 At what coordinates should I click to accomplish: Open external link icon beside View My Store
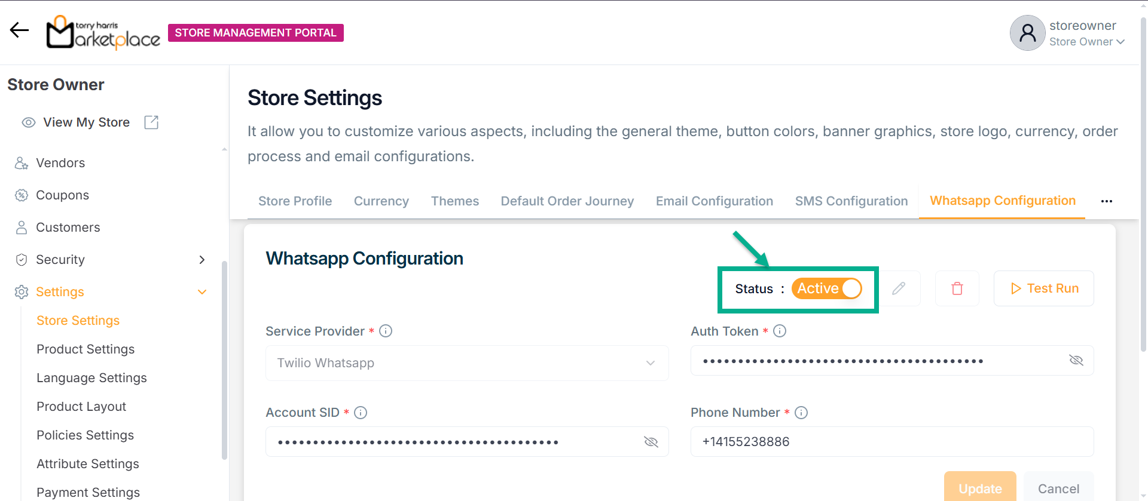coord(151,122)
